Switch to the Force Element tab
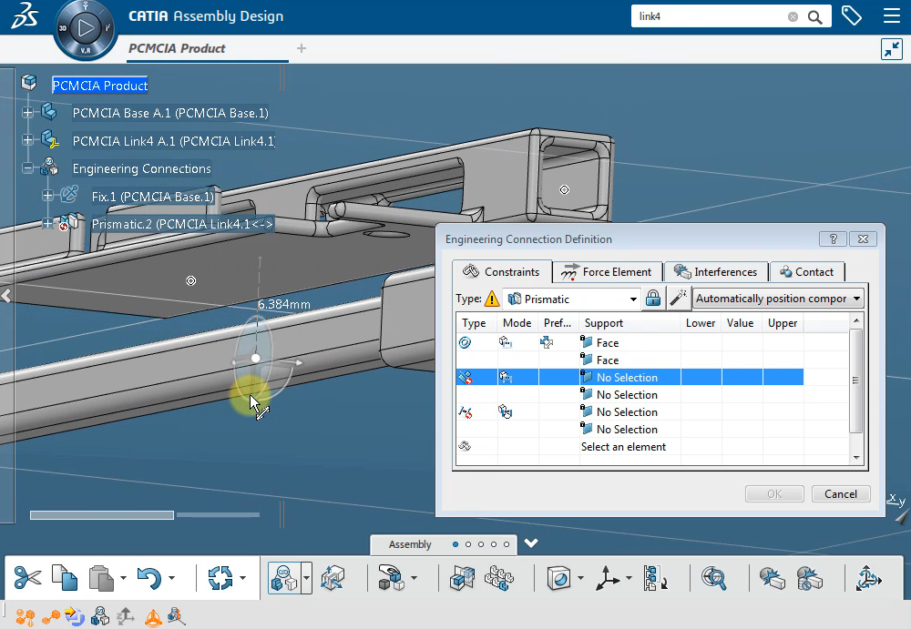Viewport: 911px width, 629px height. pos(607,272)
